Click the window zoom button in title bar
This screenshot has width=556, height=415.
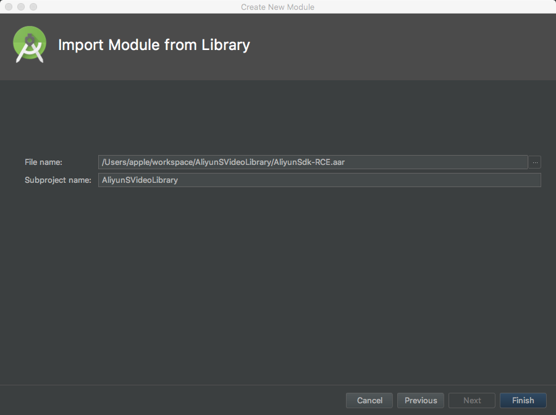tap(33, 7)
